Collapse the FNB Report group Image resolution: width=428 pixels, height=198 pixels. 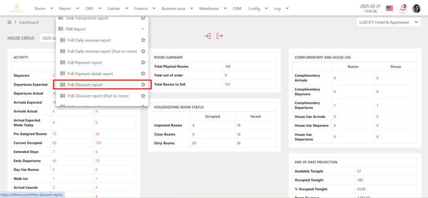143,29
